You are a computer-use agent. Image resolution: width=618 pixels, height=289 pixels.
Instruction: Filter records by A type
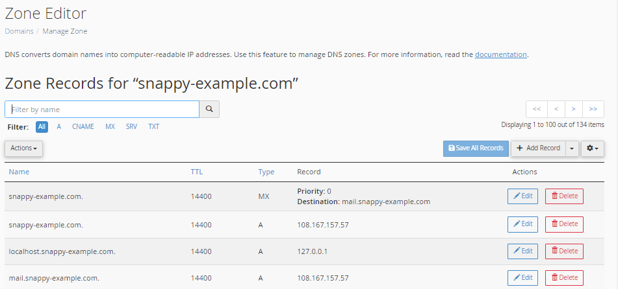pyautogui.click(x=58, y=126)
